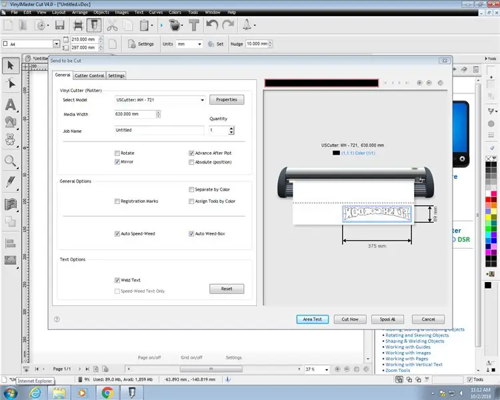This screenshot has width=500, height=400.
Task: Click the Redo arrow icon
Action: click(228, 25)
